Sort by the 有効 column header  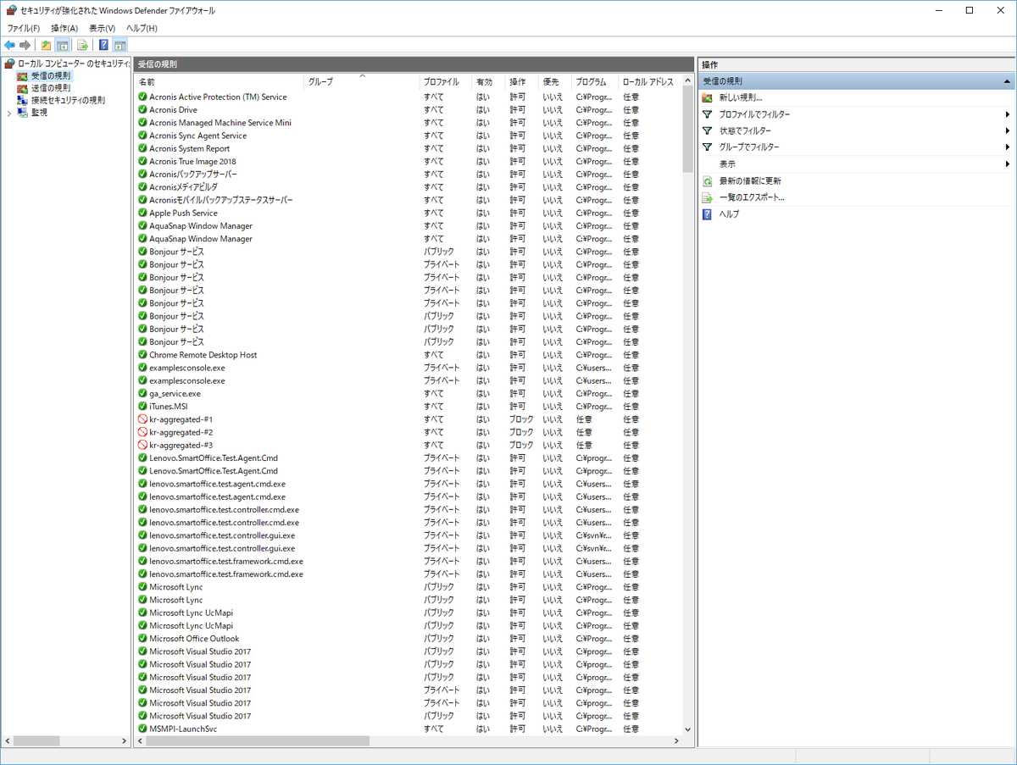tap(488, 82)
